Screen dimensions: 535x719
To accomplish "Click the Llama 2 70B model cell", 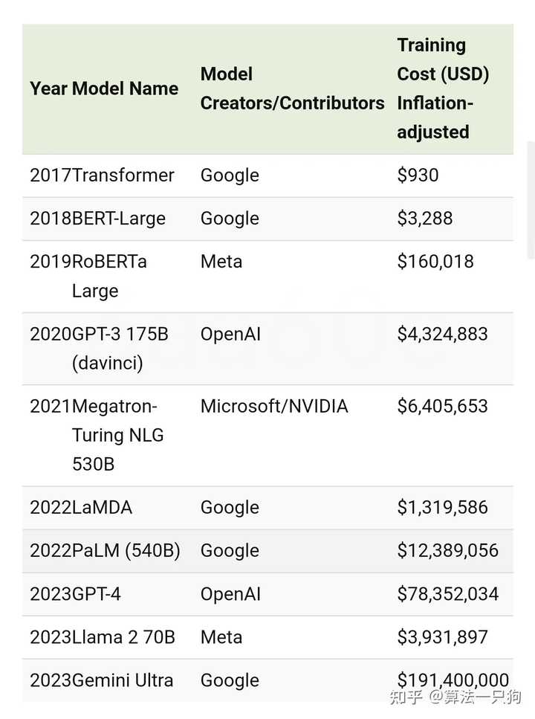I will [x=123, y=637].
